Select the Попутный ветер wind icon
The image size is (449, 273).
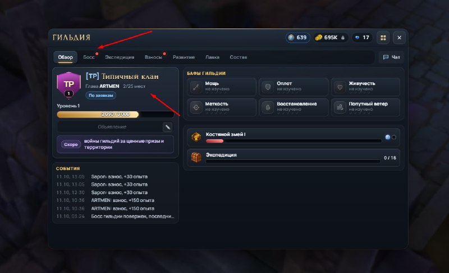(340, 107)
